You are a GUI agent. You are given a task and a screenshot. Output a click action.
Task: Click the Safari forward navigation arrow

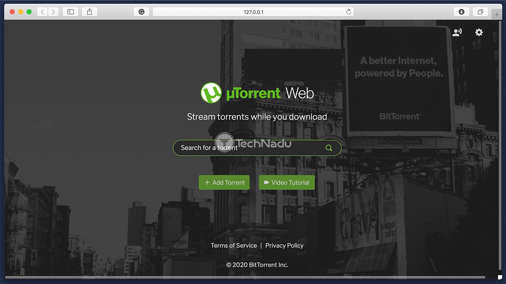(53, 12)
